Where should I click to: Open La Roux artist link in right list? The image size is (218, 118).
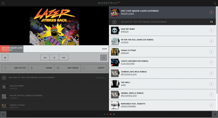click(x=125, y=42)
